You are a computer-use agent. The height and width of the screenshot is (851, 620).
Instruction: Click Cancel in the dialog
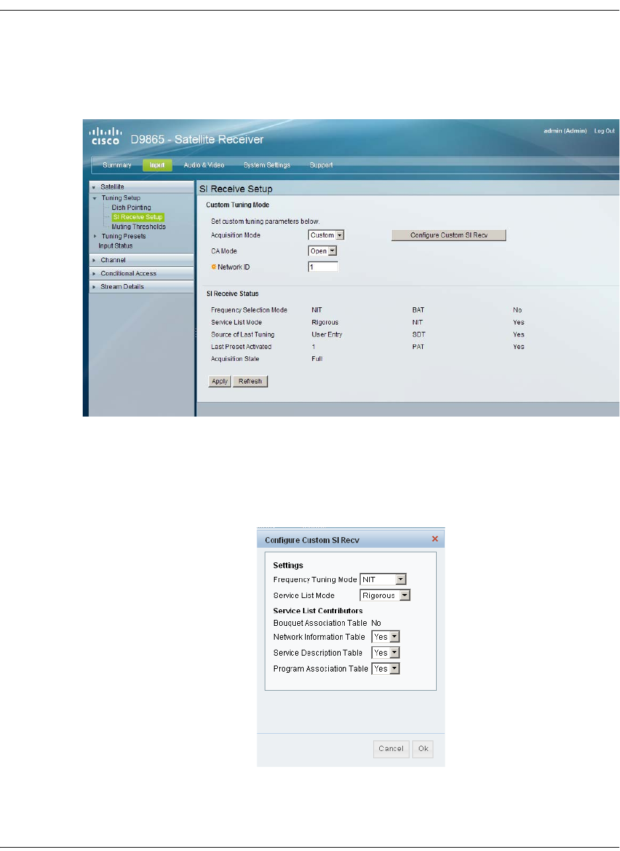click(x=391, y=749)
